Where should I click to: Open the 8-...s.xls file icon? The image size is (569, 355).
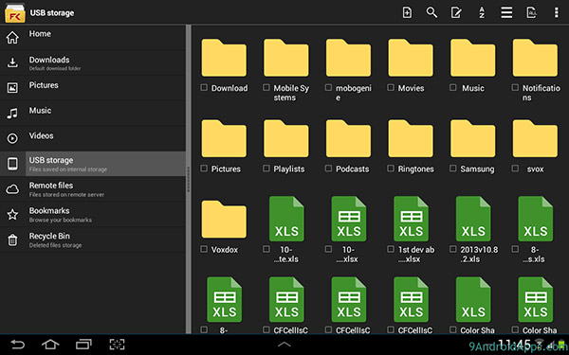tap(536, 219)
